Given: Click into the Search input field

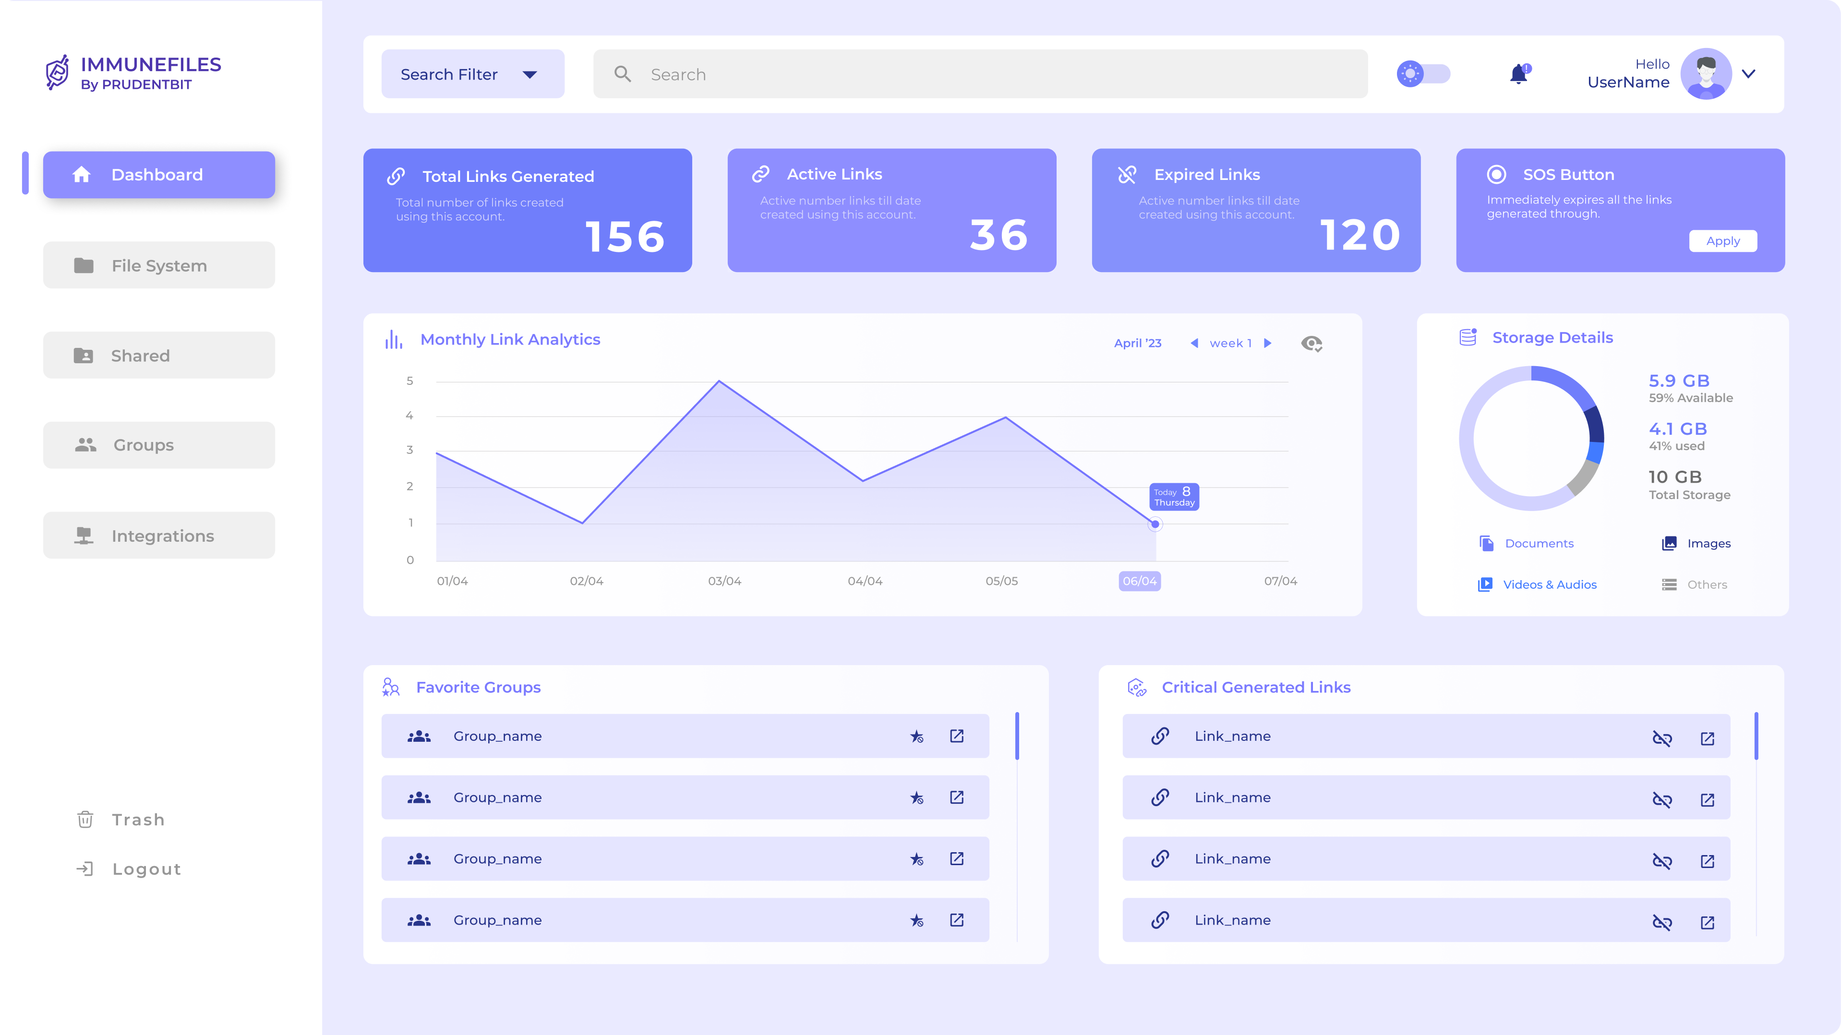Looking at the screenshot, I should (979, 74).
